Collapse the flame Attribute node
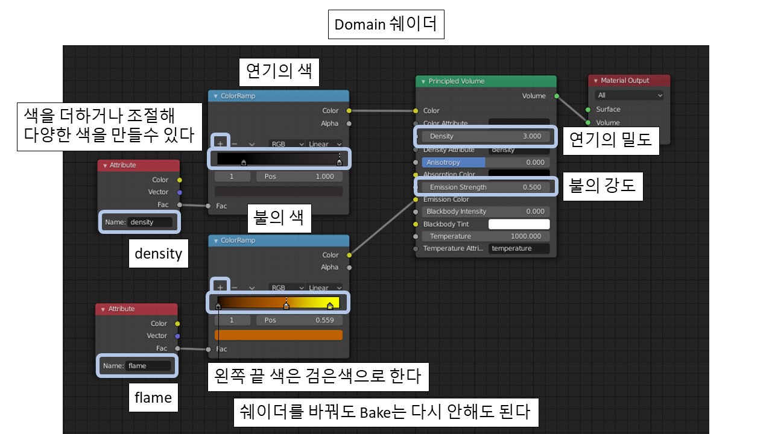Image resolution: width=772 pixels, height=434 pixels. pyautogui.click(x=103, y=309)
